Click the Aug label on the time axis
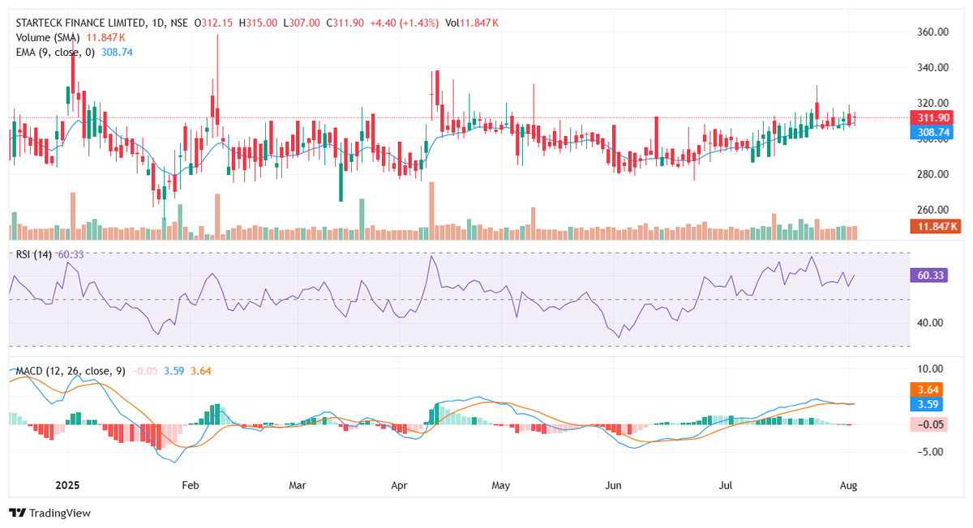Image resolution: width=973 pixels, height=528 pixels. point(848,486)
